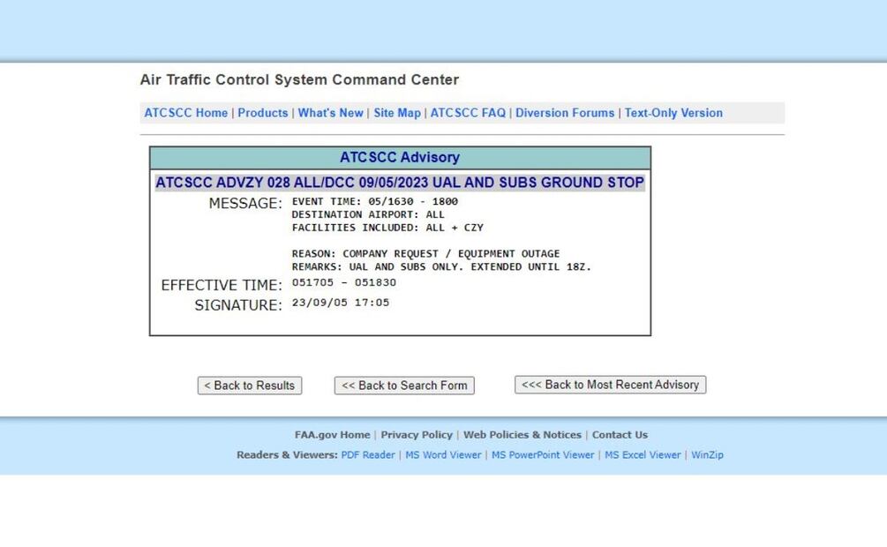The height and width of the screenshot is (547, 887).
Task: Click the Back to Results button
Action: (250, 386)
